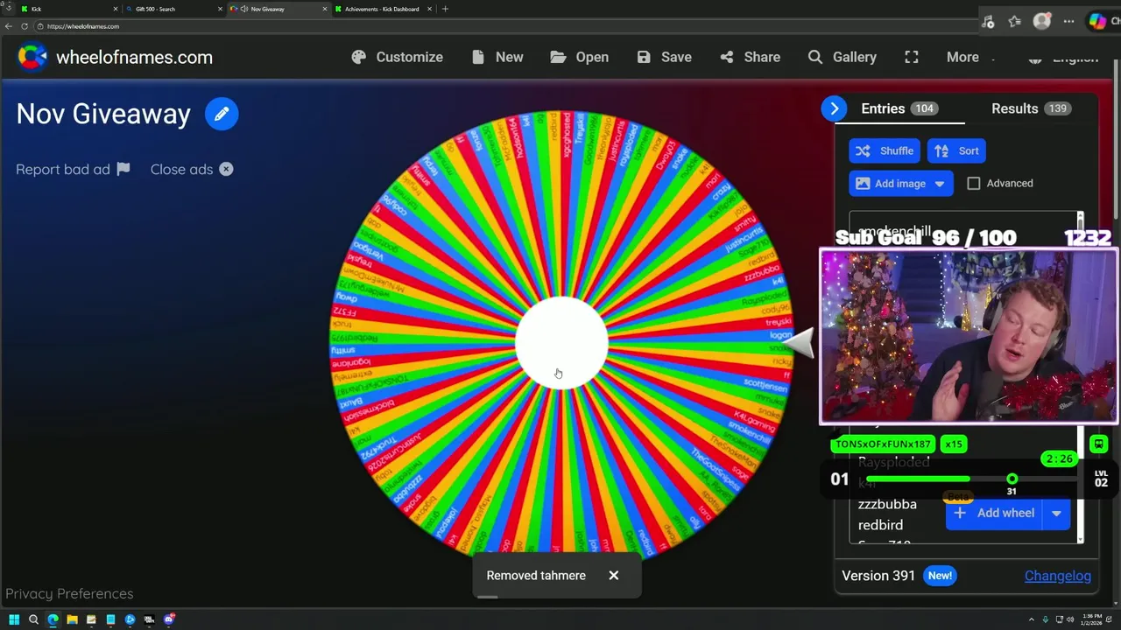Open the browser Favorites icon
This screenshot has width=1121, height=630.
1014,22
